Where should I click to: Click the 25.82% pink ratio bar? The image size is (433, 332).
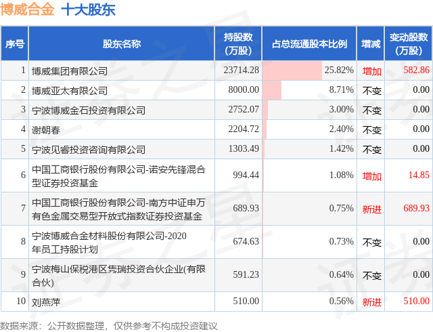[292, 70]
